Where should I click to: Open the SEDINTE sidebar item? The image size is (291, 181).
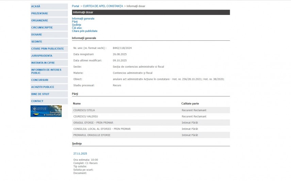(37, 42)
